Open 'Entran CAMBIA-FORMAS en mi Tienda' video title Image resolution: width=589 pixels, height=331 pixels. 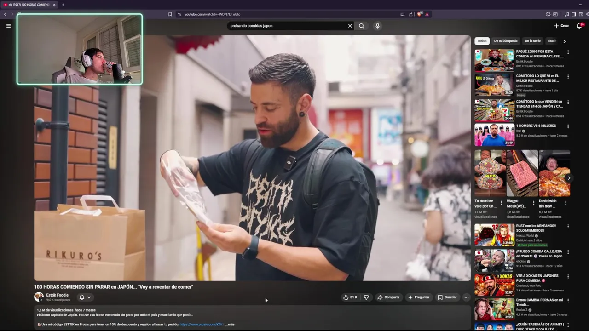point(539,302)
